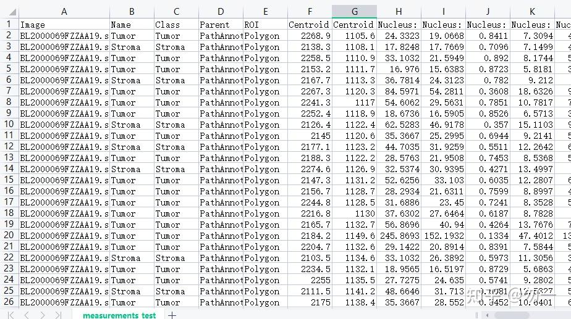Select the cell with value 245.8693
The width and height of the screenshot is (571, 319).
399,235
